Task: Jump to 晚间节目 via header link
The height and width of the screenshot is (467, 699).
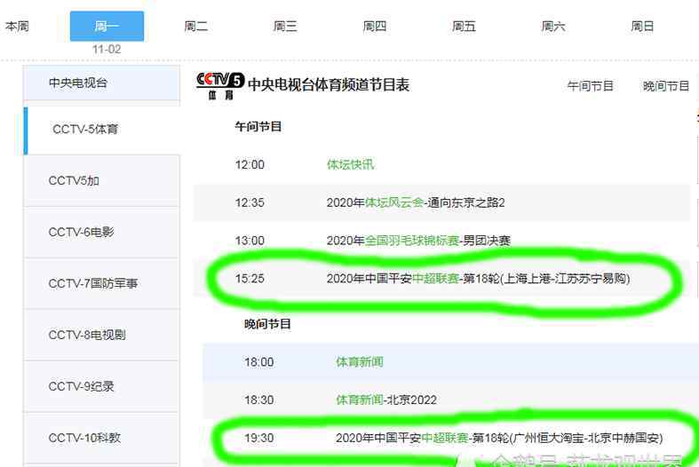Action: pyautogui.click(x=665, y=85)
